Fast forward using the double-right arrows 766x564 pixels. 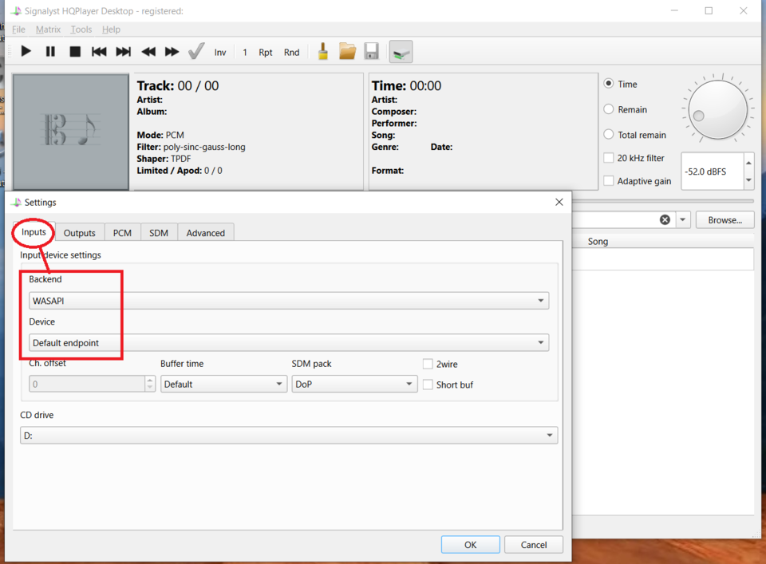pos(172,51)
